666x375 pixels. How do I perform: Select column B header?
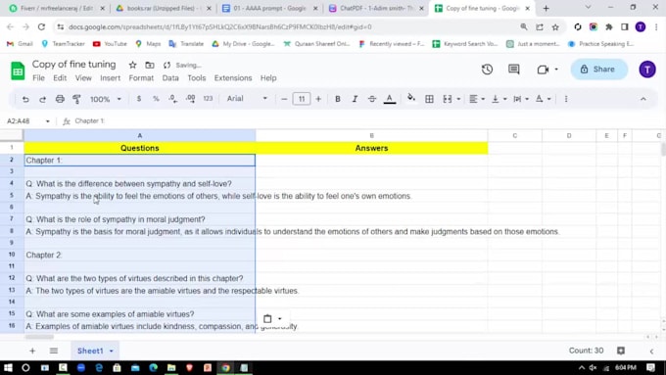[371, 135]
